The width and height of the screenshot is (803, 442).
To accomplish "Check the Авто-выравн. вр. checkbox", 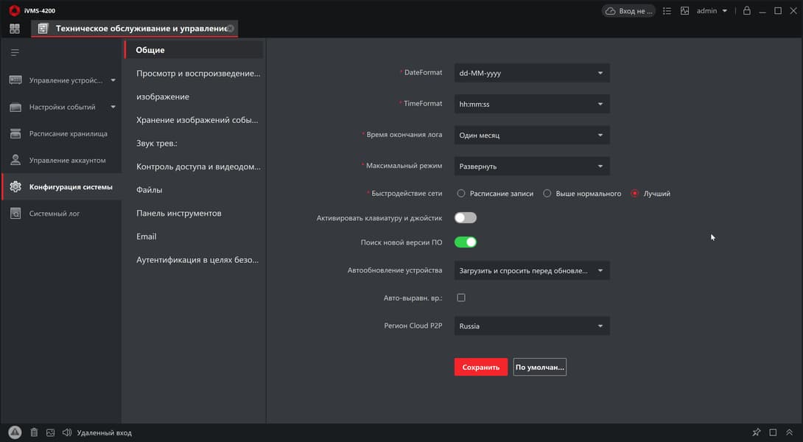I will (461, 298).
